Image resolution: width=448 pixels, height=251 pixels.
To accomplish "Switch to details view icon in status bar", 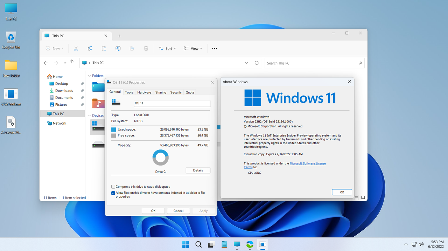I will [357, 198].
